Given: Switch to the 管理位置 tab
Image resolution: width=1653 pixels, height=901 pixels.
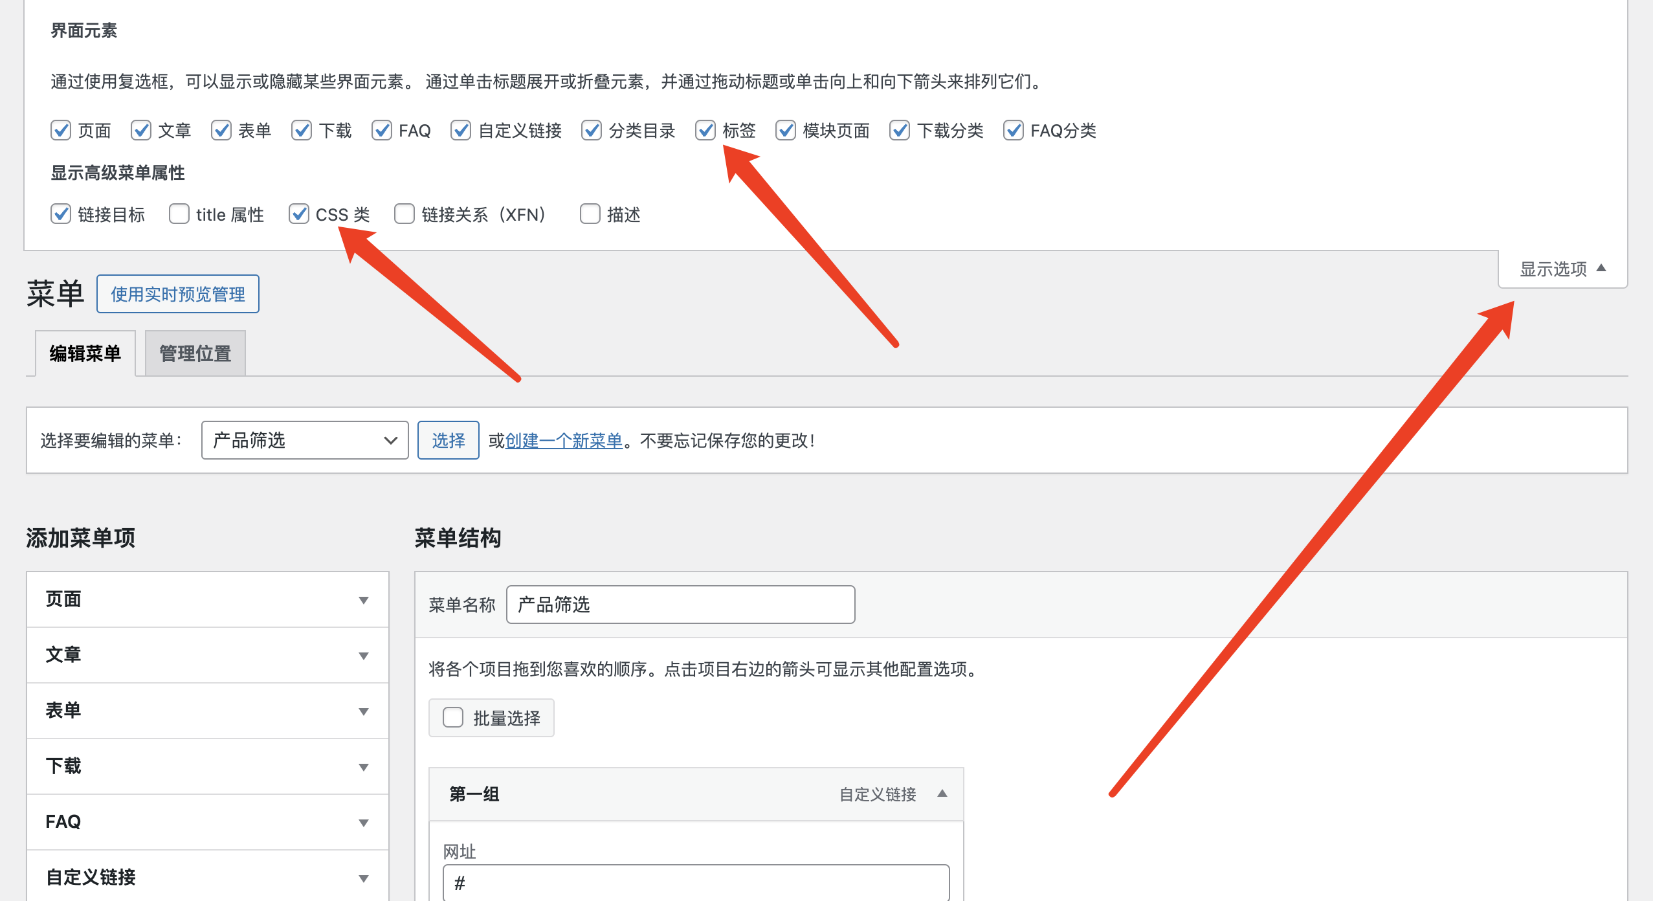Looking at the screenshot, I should click(x=195, y=353).
